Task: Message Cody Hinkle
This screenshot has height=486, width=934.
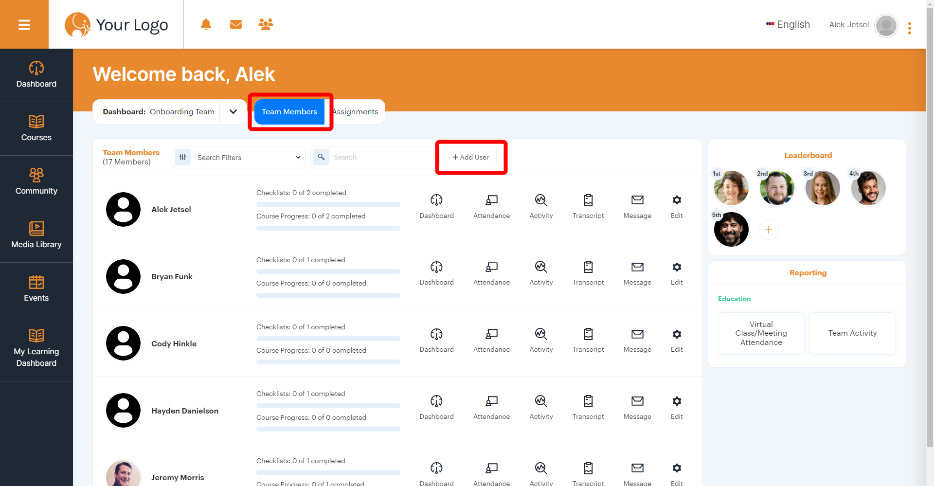Action: click(x=637, y=341)
